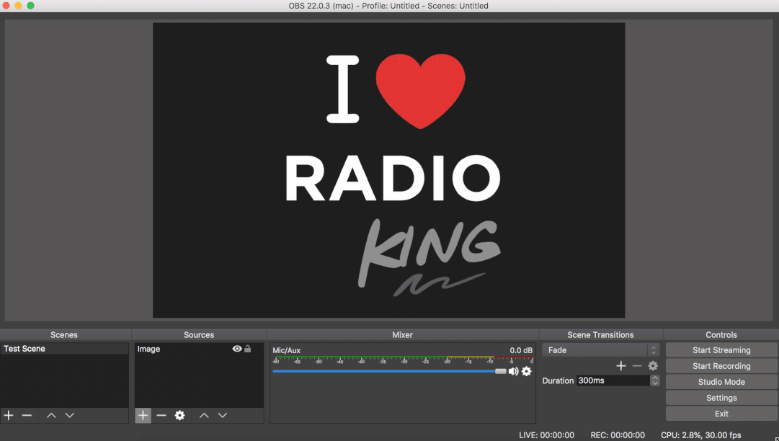Adjust Duration stepper arrows
The image size is (779, 441).
point(654,380)
